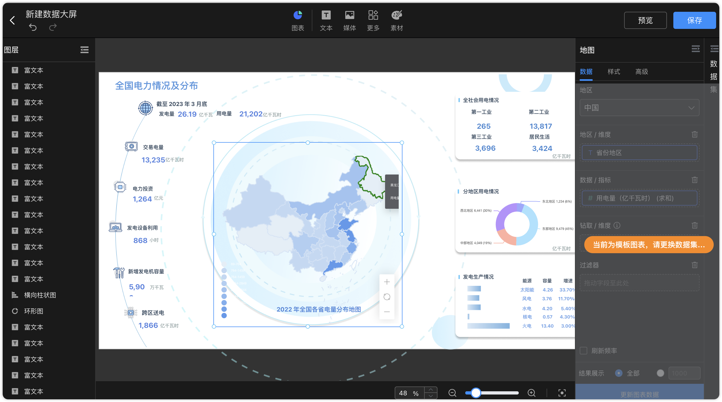This screenshot has height=402, width=722.
Task: Click the 交易电量 value 13,235
Action: pyautogui.click(x=153, y=160)
